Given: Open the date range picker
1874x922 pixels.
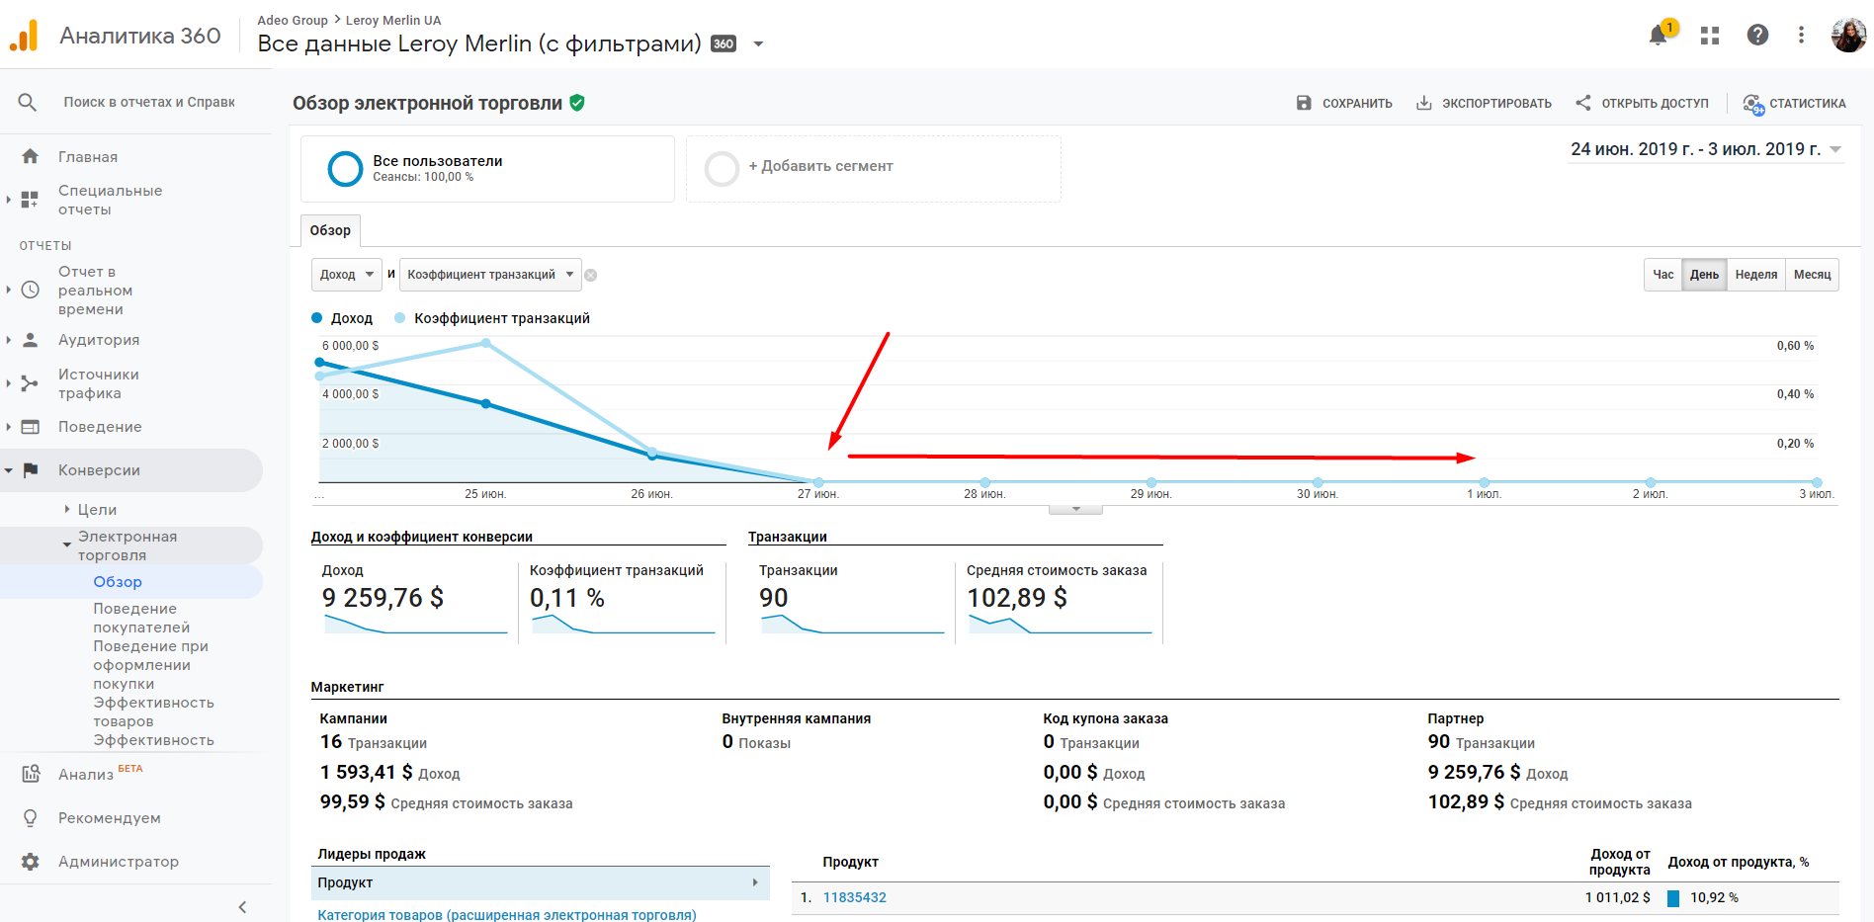Looking at the screenshot, I should [1705, 149].
